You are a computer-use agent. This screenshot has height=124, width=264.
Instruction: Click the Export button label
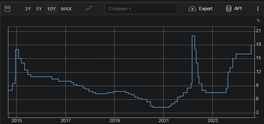click(x=206, y=9)
